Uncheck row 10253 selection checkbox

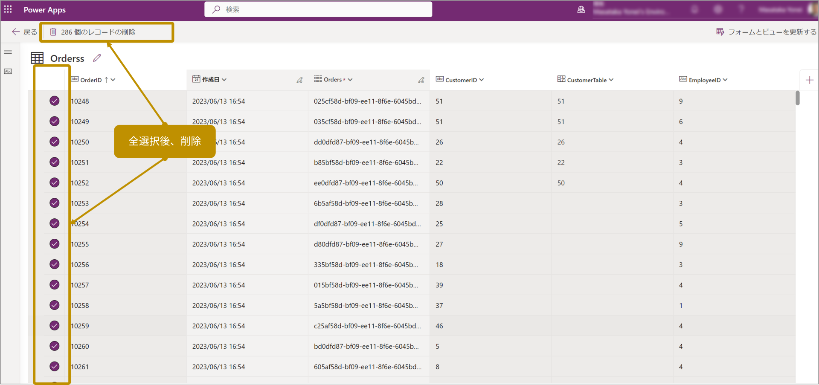pos(55,203)
